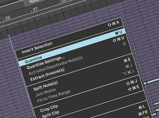Click the Activate/Deactivate Note(s) entry
Viewport: 159px width, 118px height.
click(55, 66)
